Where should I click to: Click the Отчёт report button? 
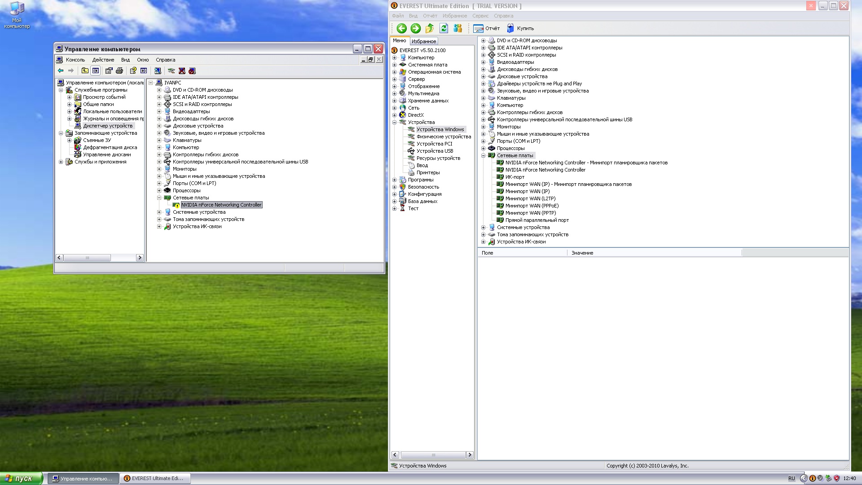[x=487, y=28]
